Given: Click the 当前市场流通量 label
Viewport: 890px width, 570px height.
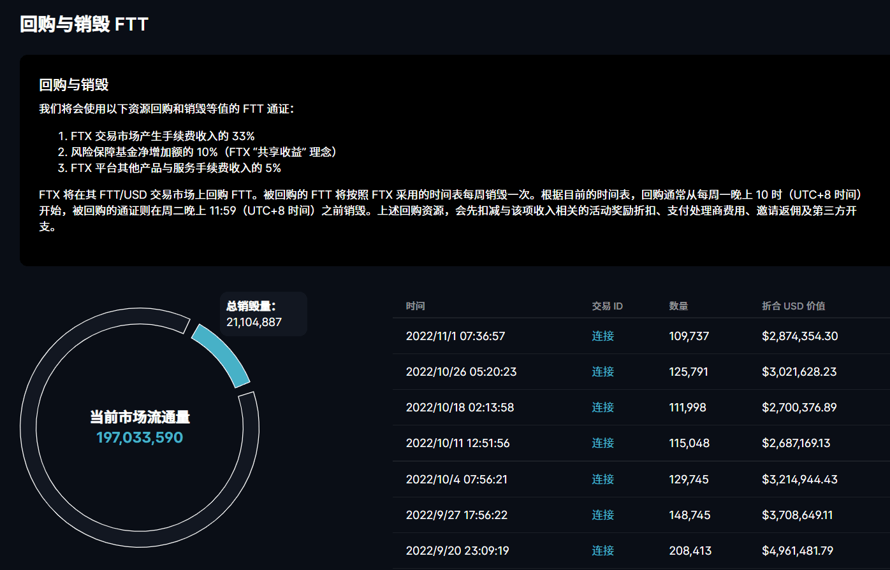Looking at the screenshot, I should pyautogui.click(x=140, y=418).
